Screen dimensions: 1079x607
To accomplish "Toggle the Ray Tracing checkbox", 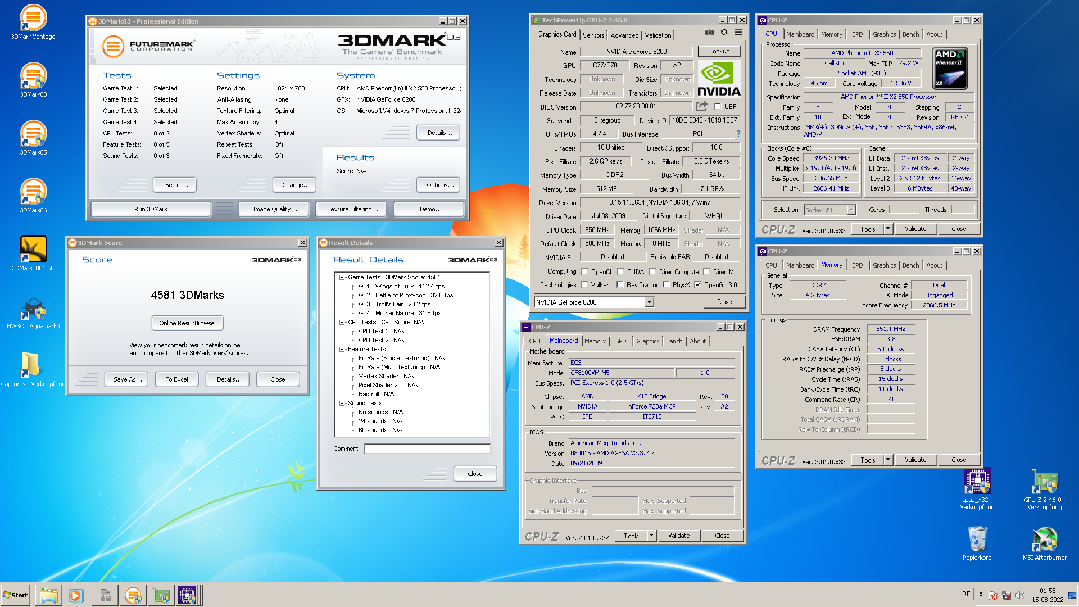I will (x=620, y=285).
